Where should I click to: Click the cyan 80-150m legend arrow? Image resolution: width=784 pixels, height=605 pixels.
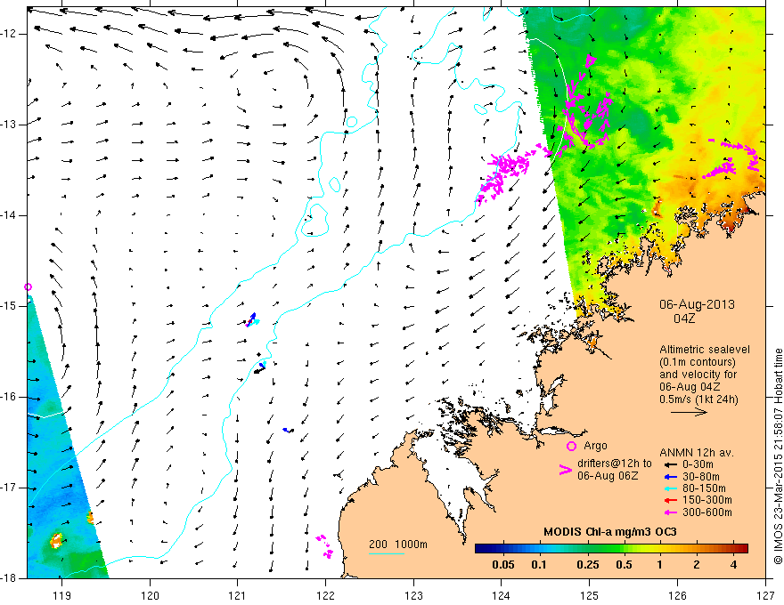click(x=670, y=488)
